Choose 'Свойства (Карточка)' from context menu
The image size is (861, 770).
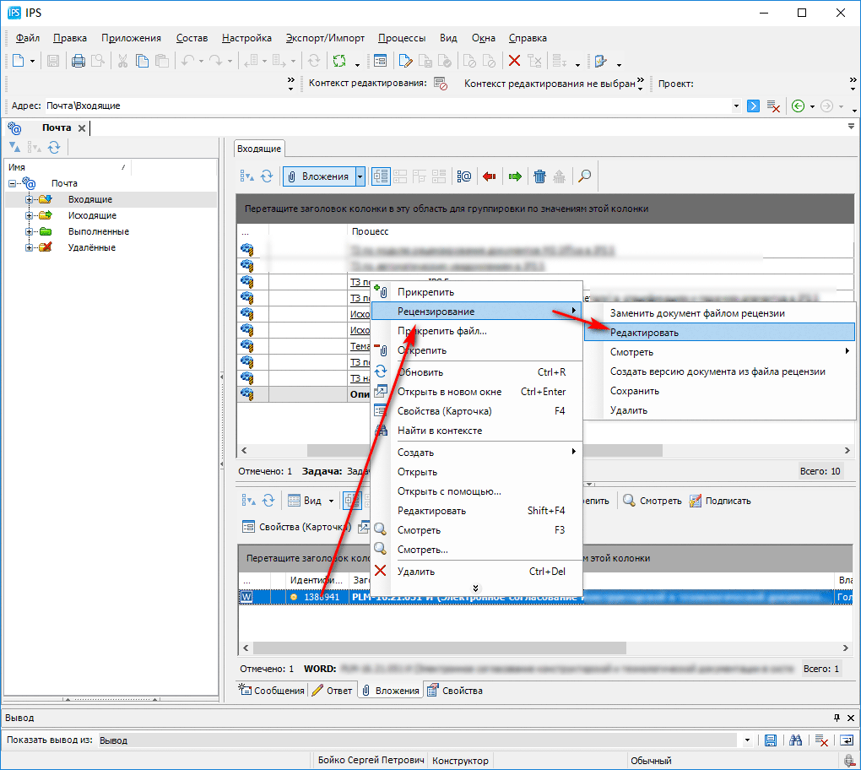(444, 411)
